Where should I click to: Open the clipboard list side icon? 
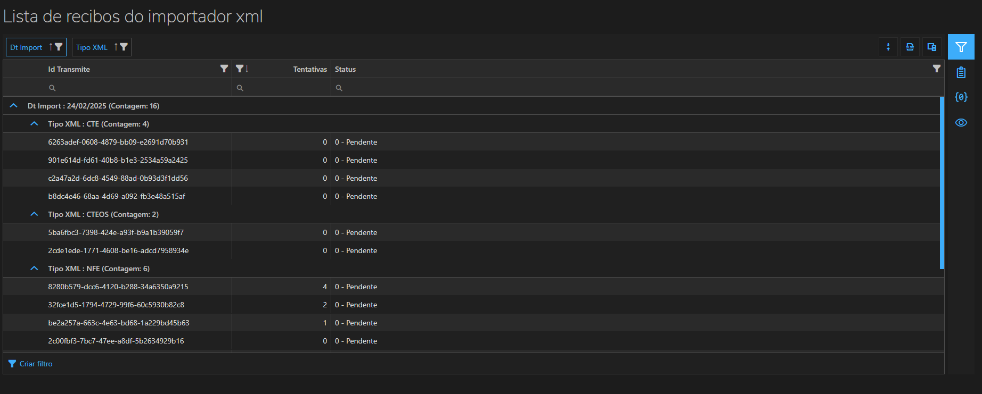coord(961,72)
